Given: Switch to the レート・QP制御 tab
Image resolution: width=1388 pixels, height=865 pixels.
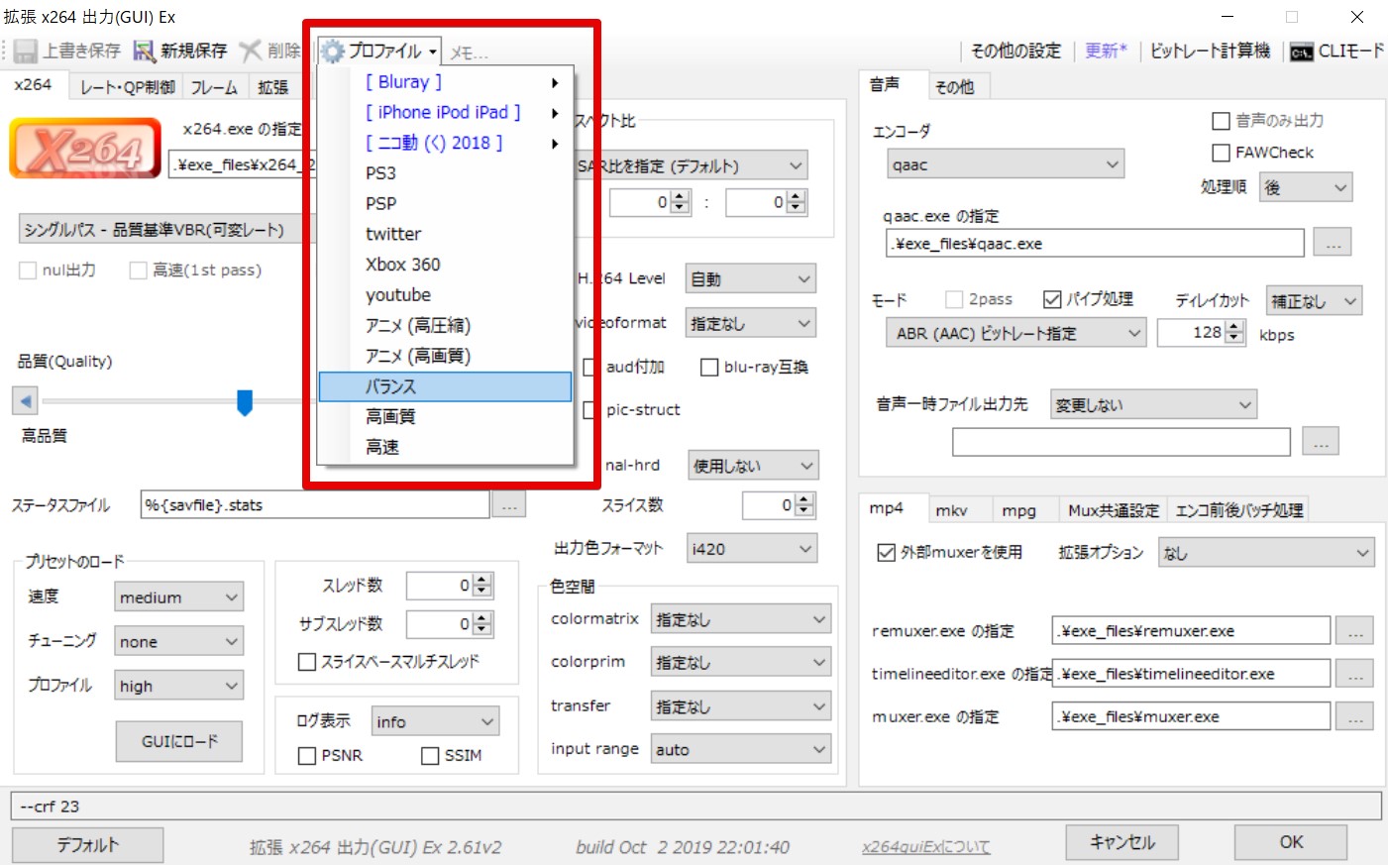Looking at the screenshot, I should (x=128, y=87).
